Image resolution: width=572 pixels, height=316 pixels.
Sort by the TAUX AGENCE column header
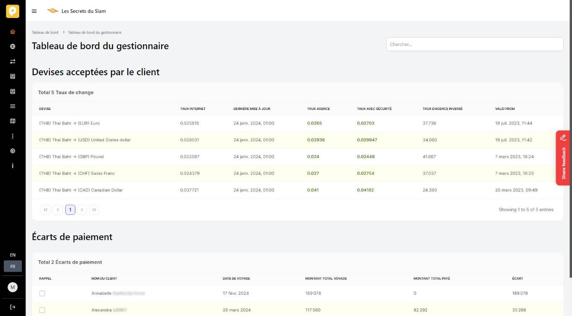[x=318, y=109]
